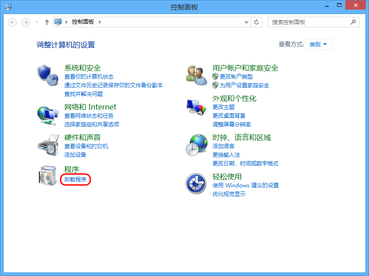Open 查找并解决问题
Screen dimensions: 369x276
(83, 94)
